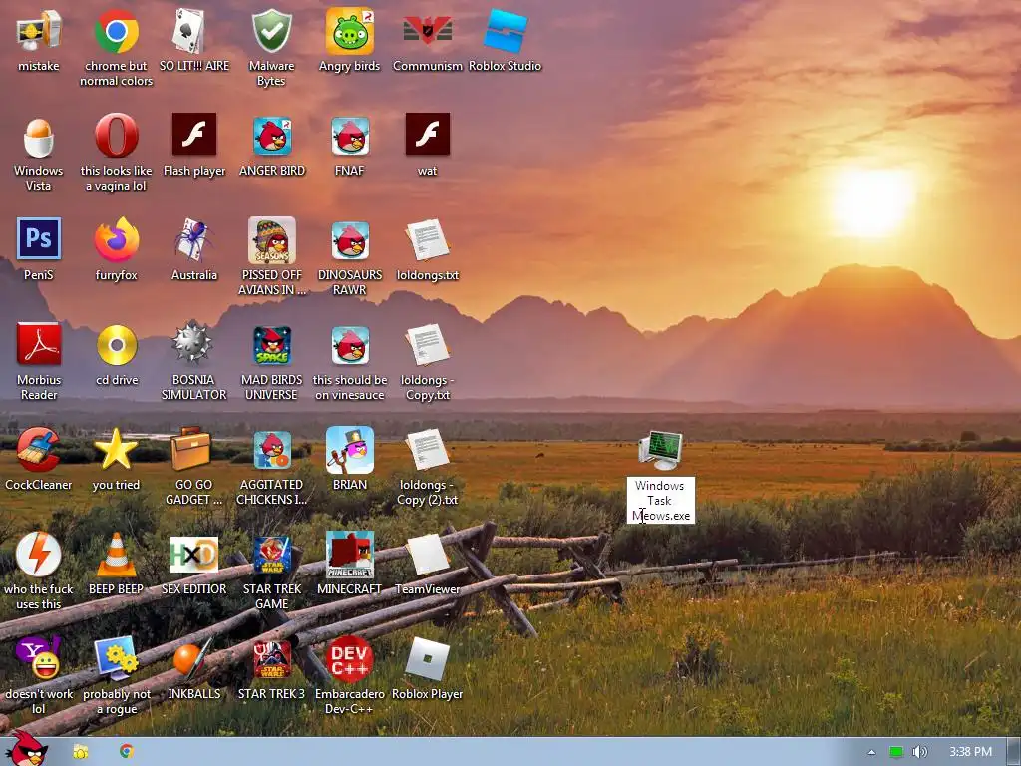Viewport: 1021px width, 766px height.
Task: Select the 'cd drive' disc icon
Action: click(117, 344)
